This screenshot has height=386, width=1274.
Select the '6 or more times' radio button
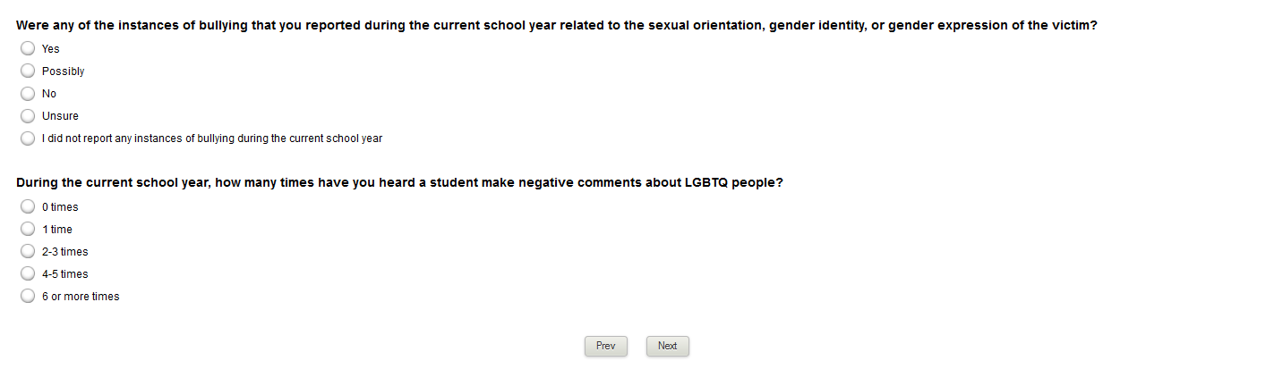pos(28,297)
